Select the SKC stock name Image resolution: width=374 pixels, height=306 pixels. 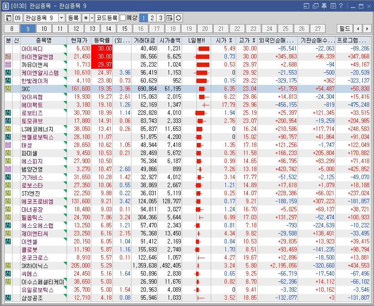[25, 89]
